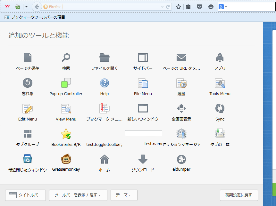Click the Forget (忘れる) icon
The width and height of the screenshot is (276, 206).
[x=28, y=83]
